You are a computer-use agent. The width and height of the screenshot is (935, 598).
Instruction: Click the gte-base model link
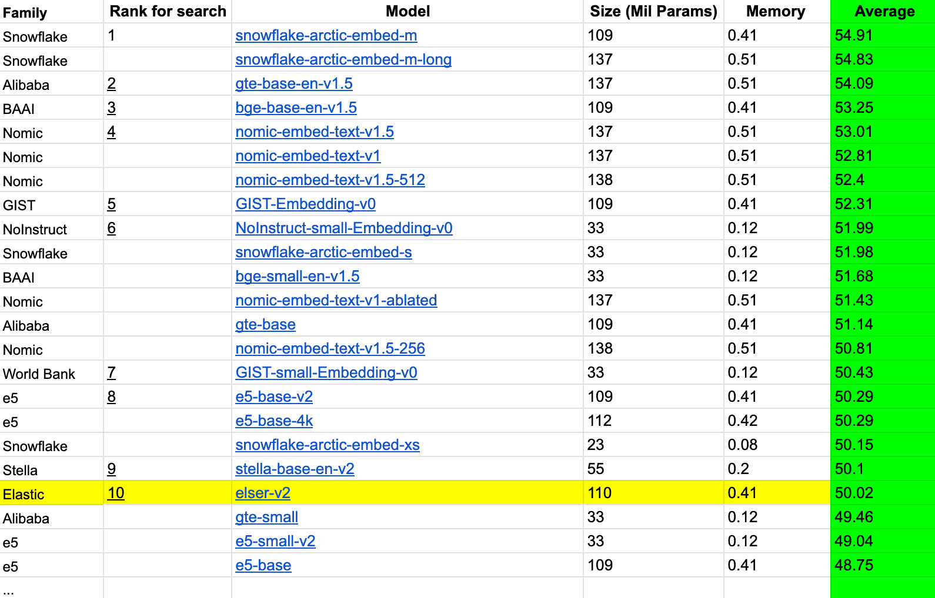266,325
